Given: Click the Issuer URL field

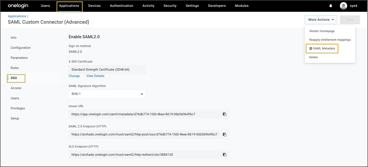Looking at the screenshot, I should pyautogui.click(x=144, y=114).
